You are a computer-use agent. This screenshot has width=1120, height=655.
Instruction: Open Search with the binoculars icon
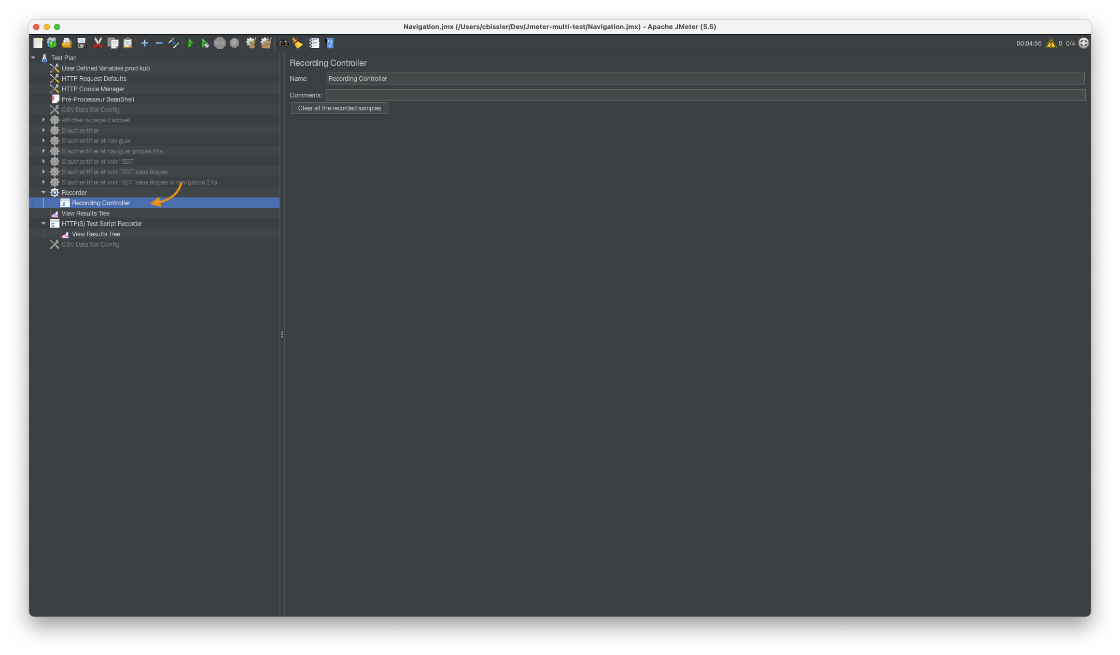(283, 43)
